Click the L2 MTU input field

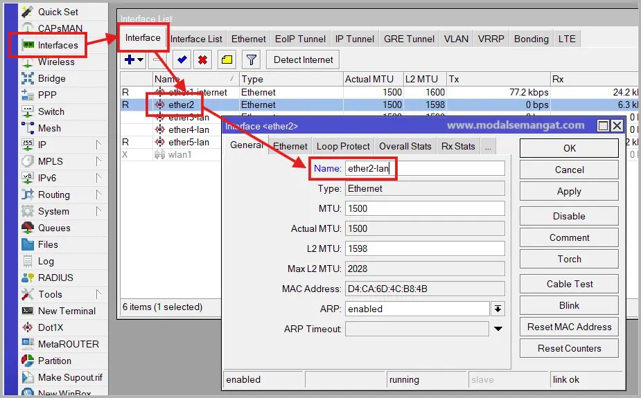[x=425, y=248]
